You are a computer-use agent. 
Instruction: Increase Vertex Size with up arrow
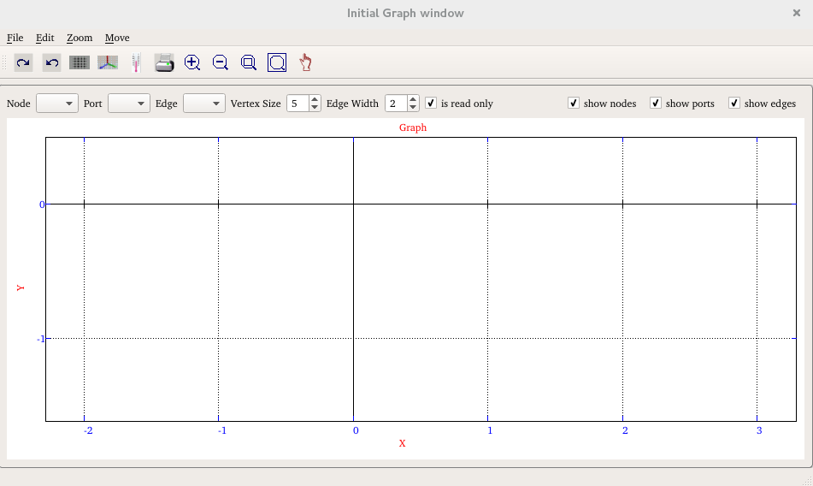click(315, 99)
